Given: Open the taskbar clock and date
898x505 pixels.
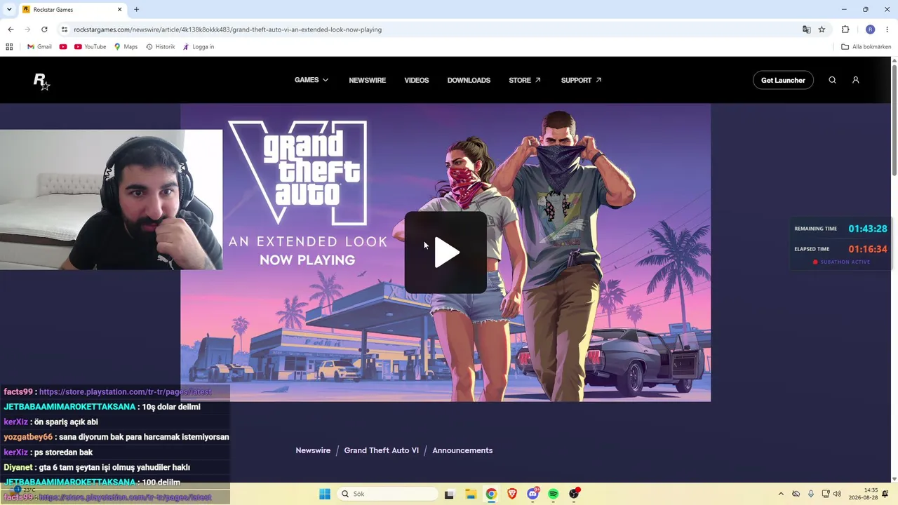Looking at the screenshot, I should [864, 494].
